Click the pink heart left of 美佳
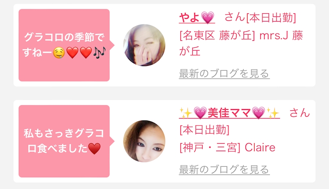The image size is (329, 189). (200, 113)
